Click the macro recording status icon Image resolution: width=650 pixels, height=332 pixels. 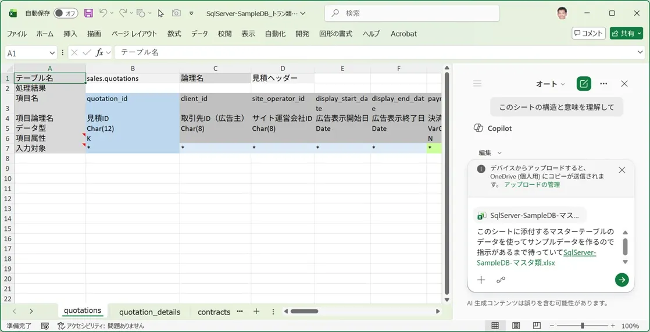click(45, 326)
